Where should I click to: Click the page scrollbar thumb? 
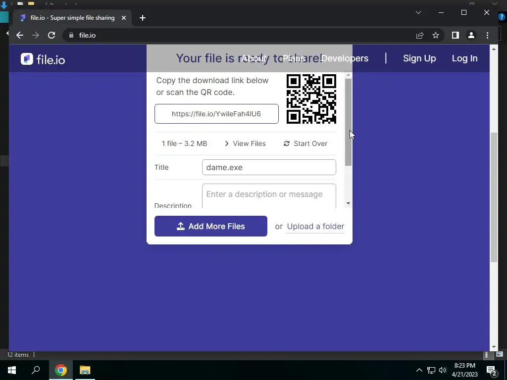coord(494,197)
